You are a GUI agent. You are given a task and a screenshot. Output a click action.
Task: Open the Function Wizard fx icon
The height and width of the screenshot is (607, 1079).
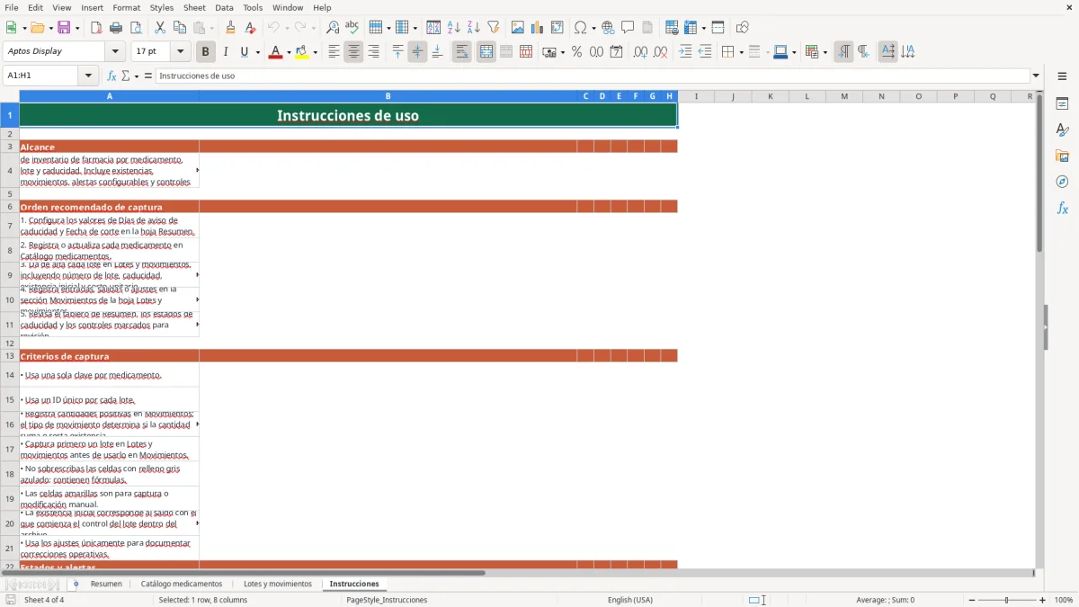tap(111, 76)
